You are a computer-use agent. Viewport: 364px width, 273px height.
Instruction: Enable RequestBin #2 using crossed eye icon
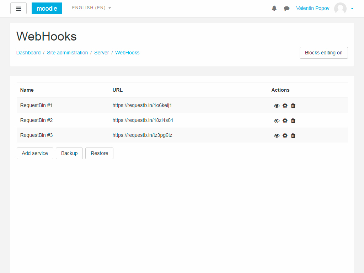tap(277, 121)
